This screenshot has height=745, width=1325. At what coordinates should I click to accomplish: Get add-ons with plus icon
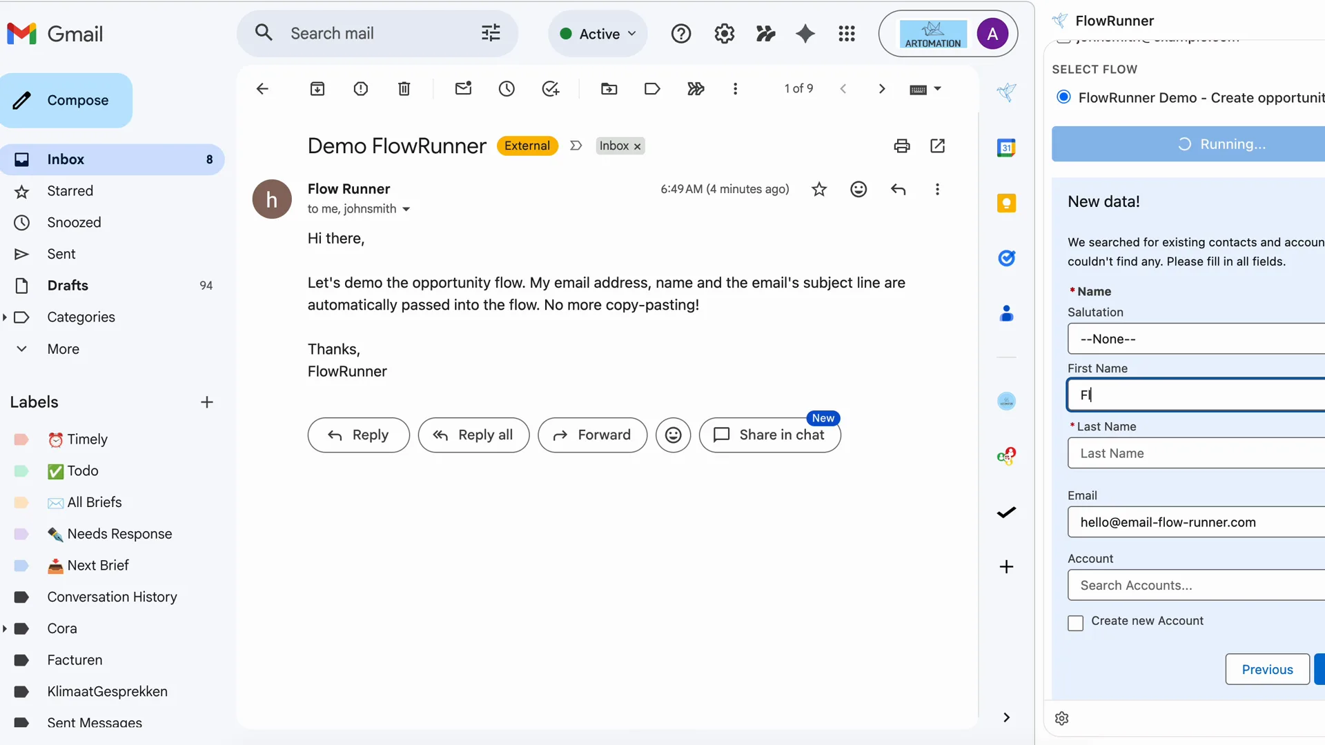pyautogui.click(x=1006, y=566)
